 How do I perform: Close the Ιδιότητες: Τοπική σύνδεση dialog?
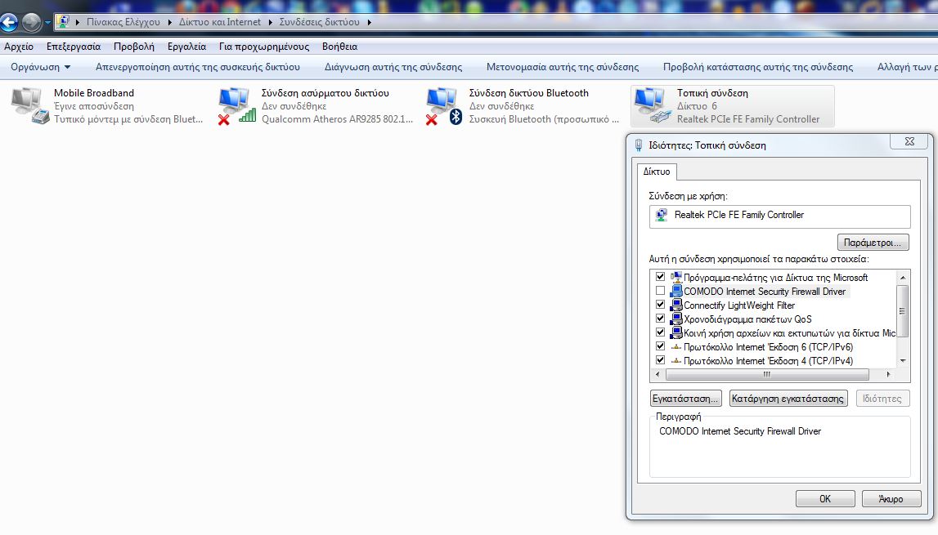tap(909, 141)
